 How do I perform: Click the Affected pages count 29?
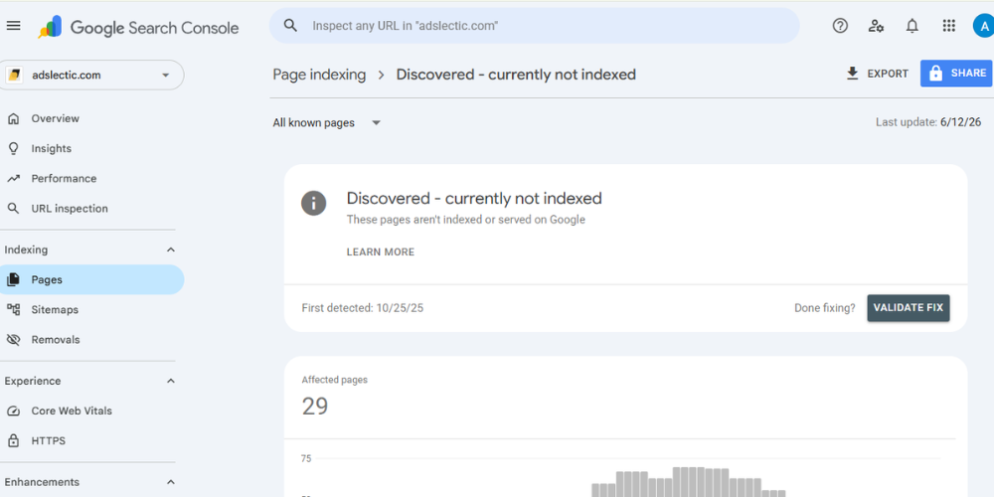pos(315,406)
